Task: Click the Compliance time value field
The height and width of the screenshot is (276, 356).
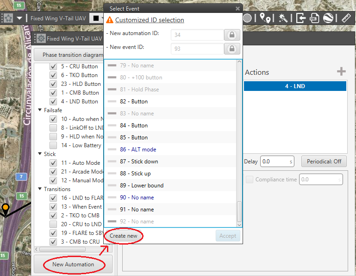Action: [321, 180]
